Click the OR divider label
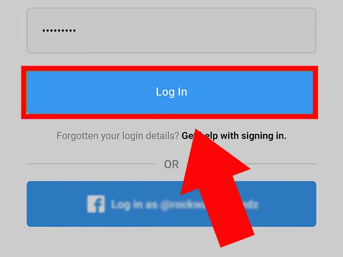Screen dimensions: 343x257 click(x=171, y=164)
